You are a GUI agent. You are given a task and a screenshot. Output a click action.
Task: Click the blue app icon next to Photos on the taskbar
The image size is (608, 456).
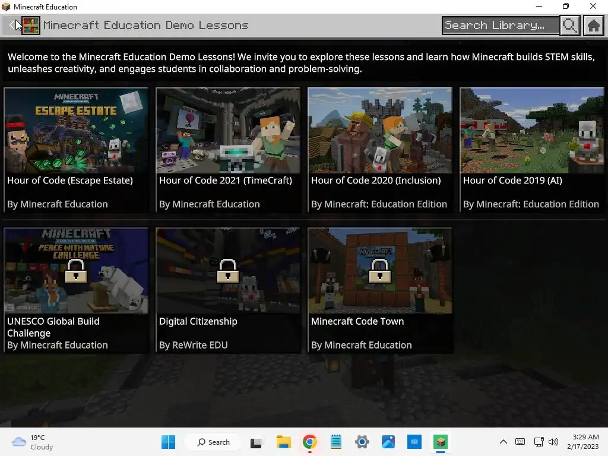click(414, 442)
